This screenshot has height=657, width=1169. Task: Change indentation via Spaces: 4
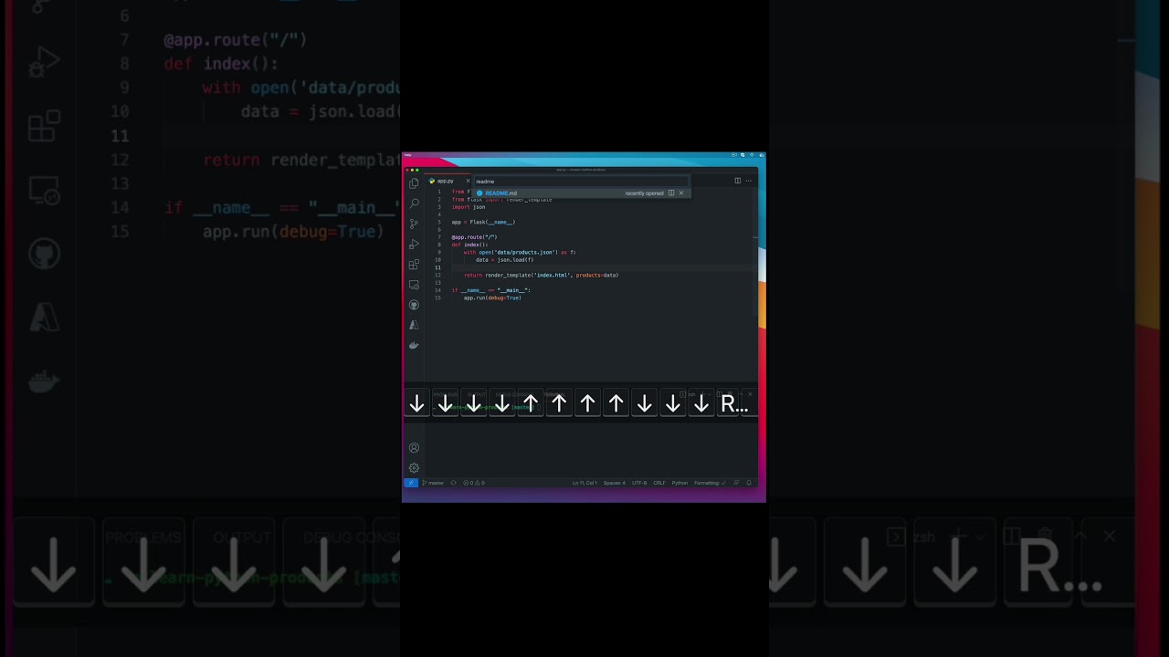coord(615,483)
